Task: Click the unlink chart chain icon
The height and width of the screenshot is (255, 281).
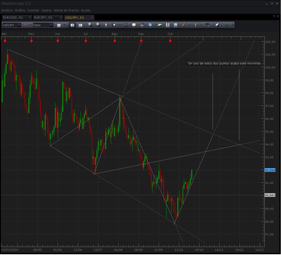Action: [x=25, y=25]
